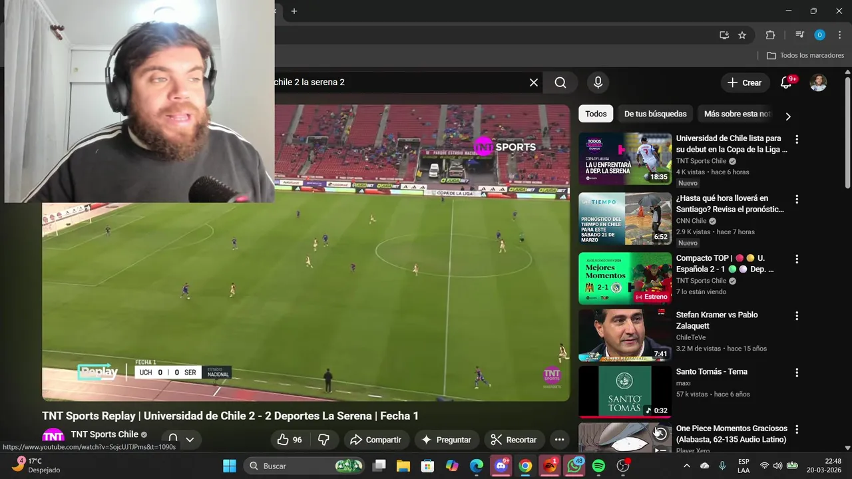Image resolution: width=852 pixels, height=479 pixels.
Task: Open YouTube notifications bell
Action: (786, 82)
